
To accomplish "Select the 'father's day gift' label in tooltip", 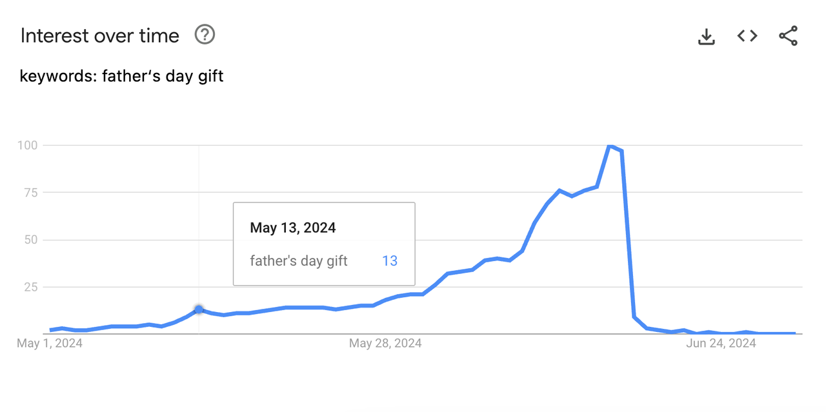I will pyautogui.click(x=298, y=260).
